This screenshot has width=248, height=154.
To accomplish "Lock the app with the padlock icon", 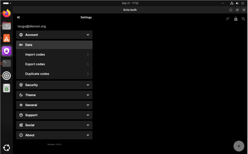I will tap(236, 19).
